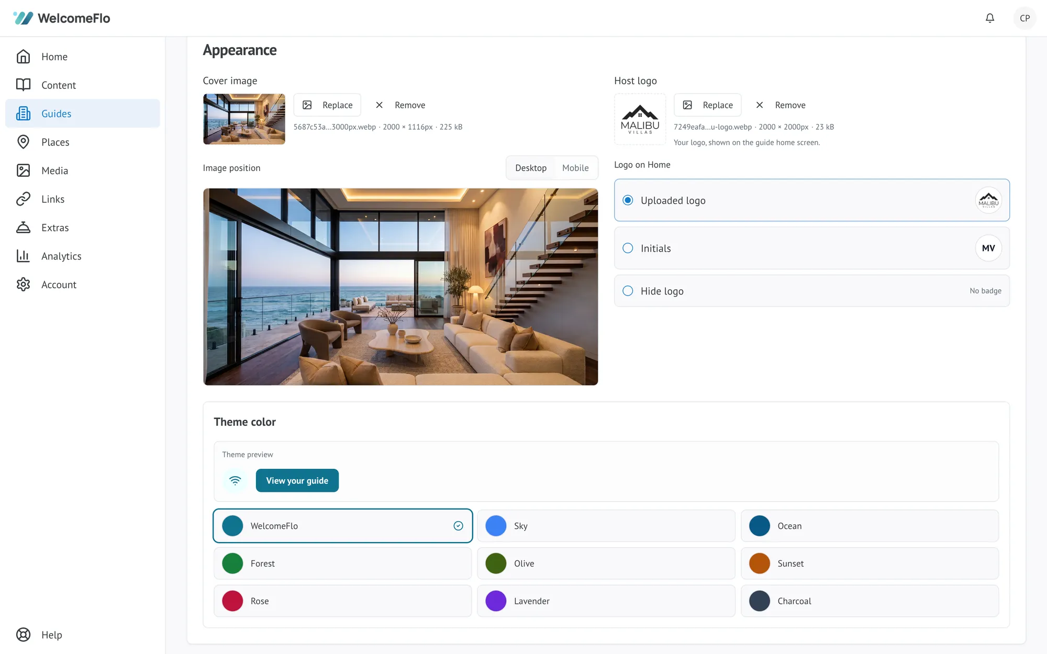
Task: Click the image icon in host logo Replace button
Action: pyautogui.click(x=687, y=105)
